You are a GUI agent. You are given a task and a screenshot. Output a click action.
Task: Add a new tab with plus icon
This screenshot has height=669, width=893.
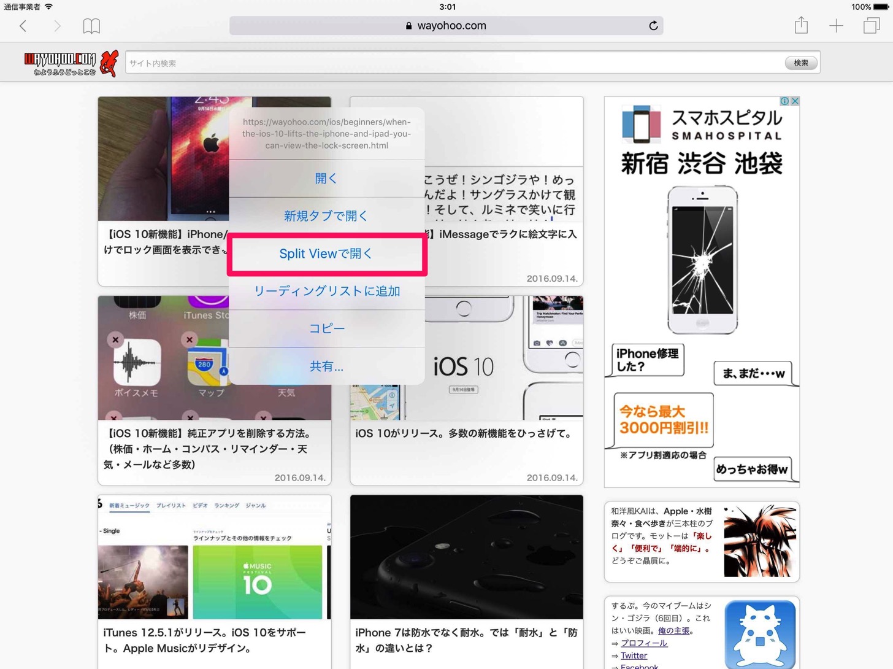tap(836, 26)
